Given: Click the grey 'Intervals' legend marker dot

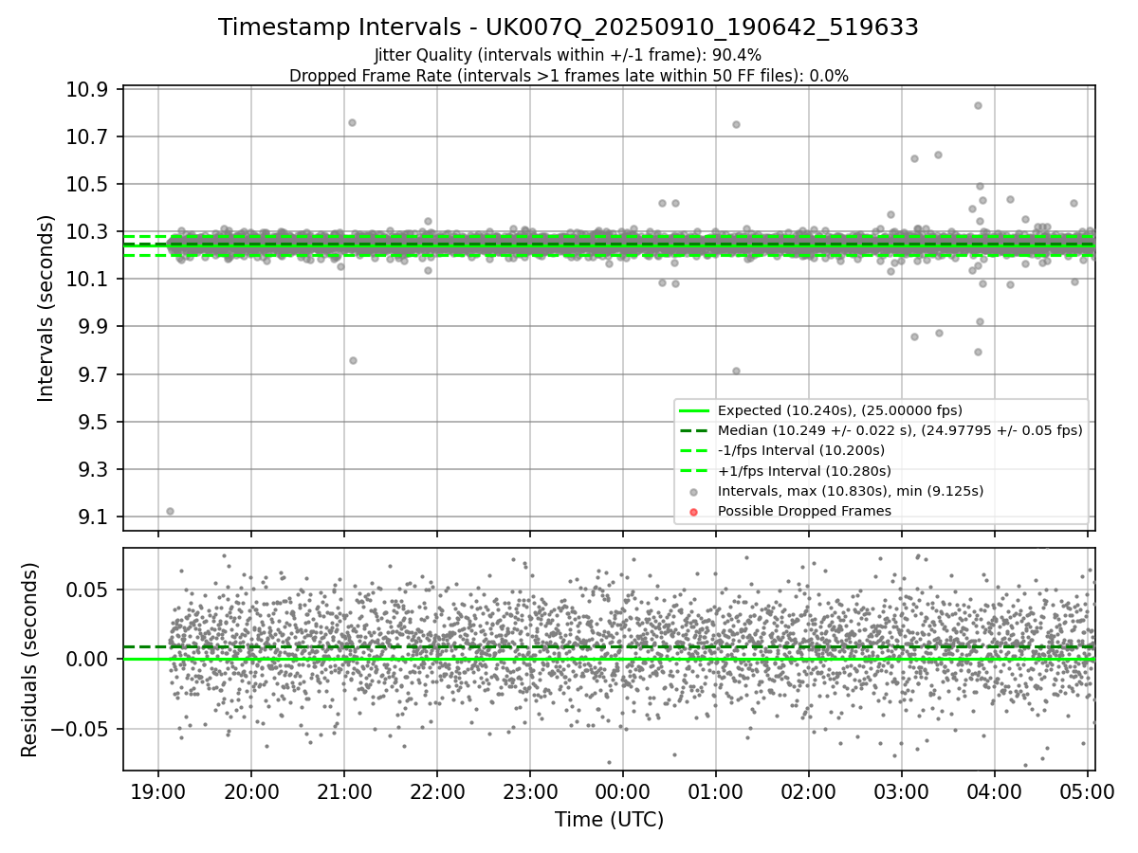Looking at the screenshot, I should pos(693,492).
